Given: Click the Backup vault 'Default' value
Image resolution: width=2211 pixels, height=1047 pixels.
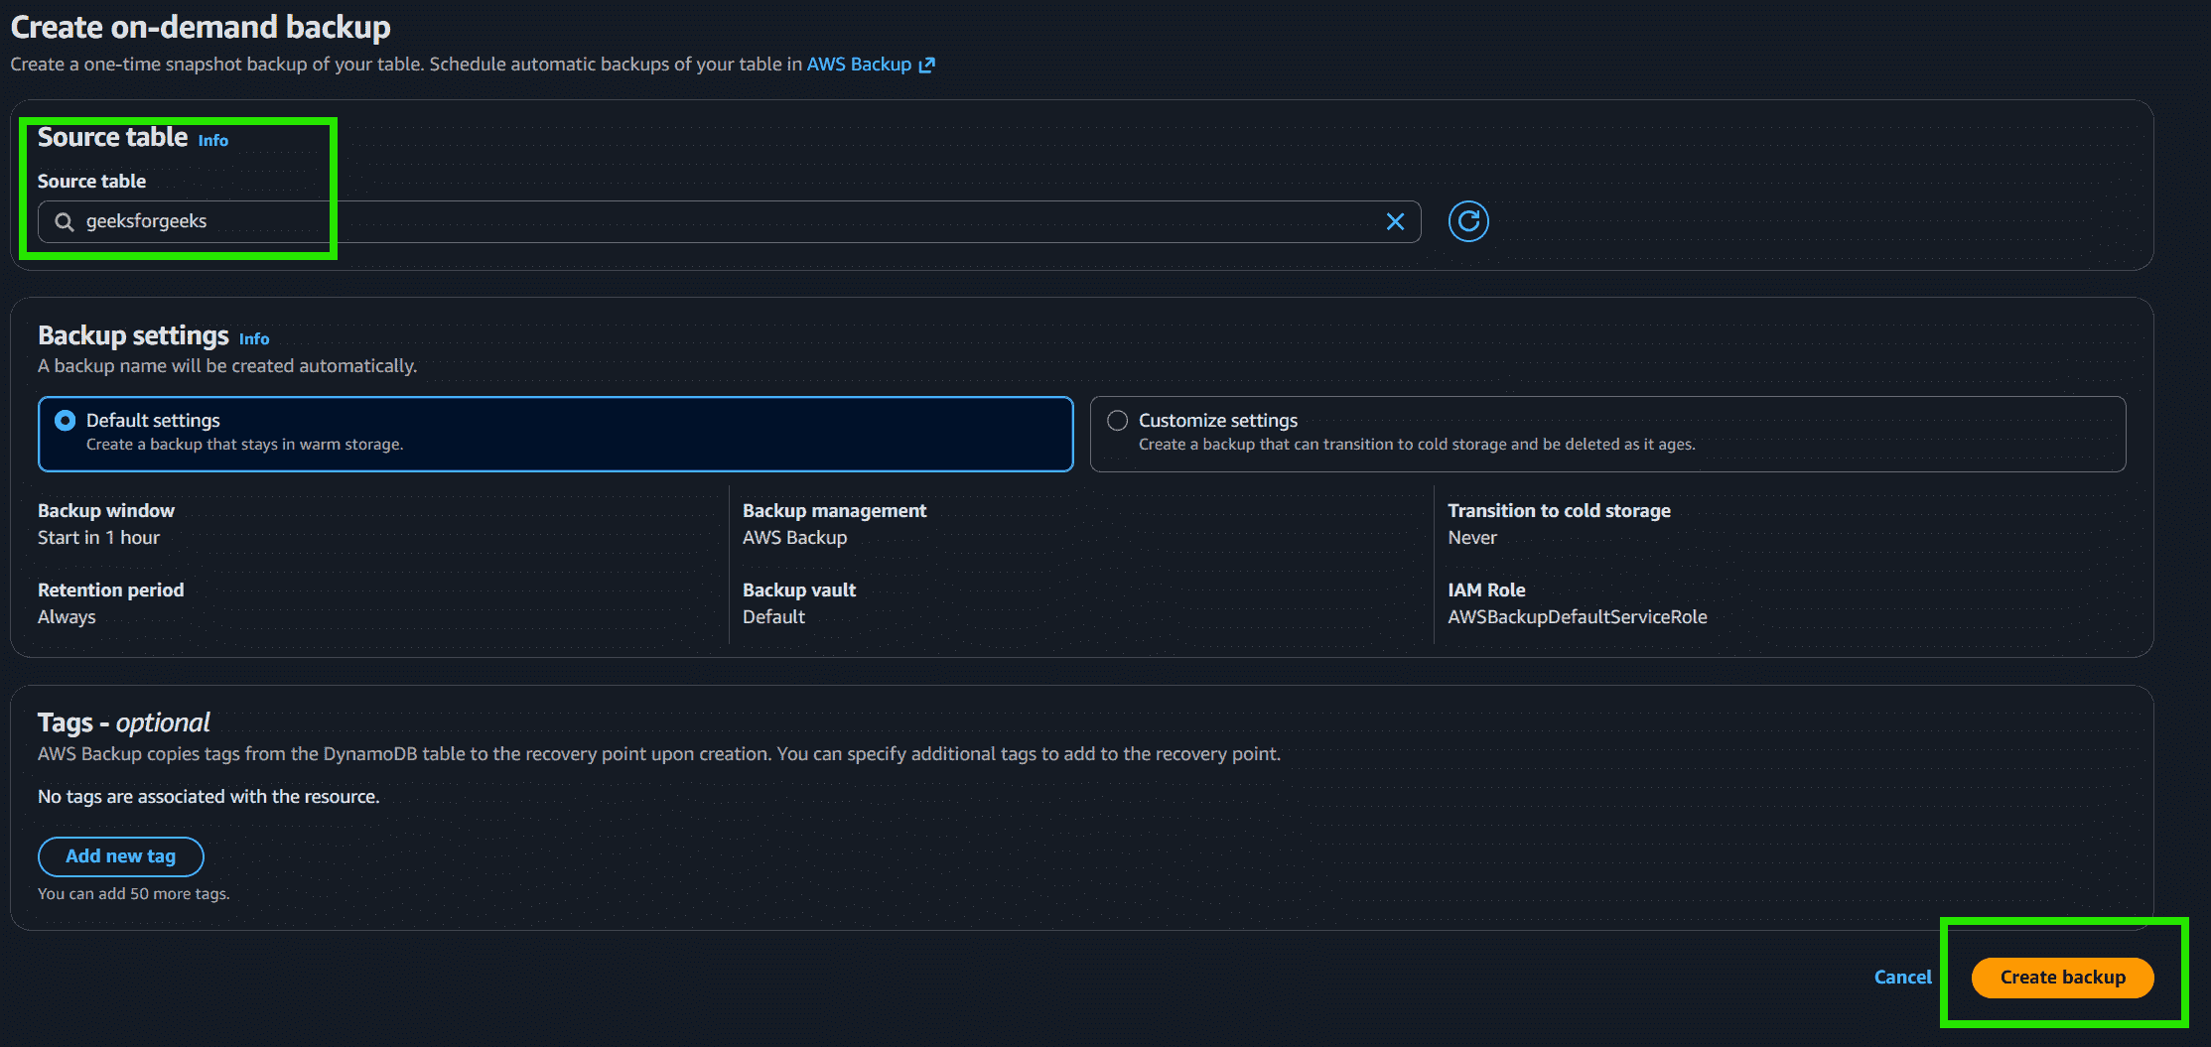Looking at the screenshot, I should (x=773, y=617).
